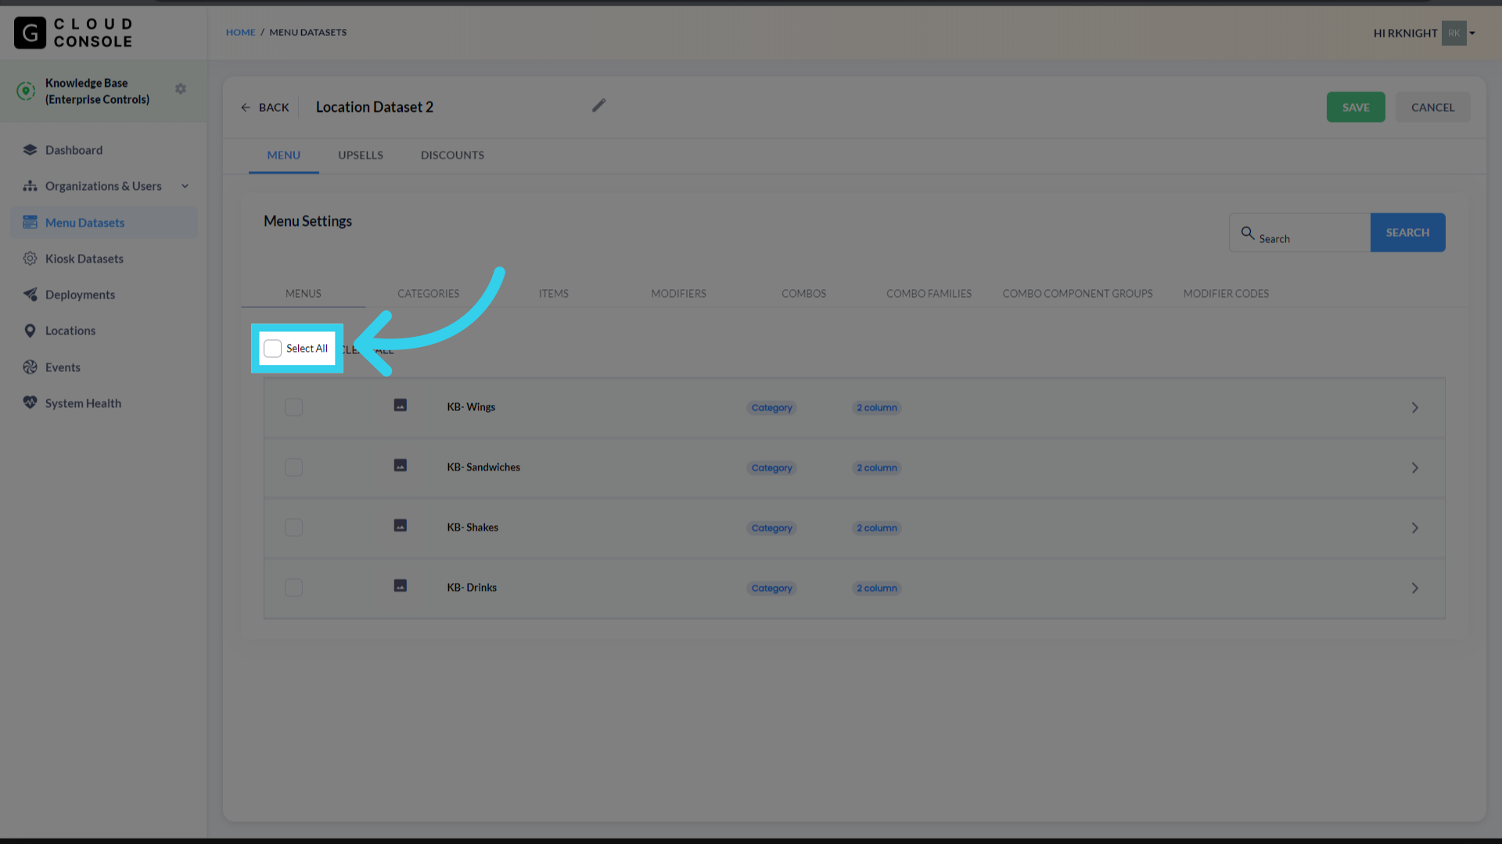Expand KB- Drinks row chevron

click(x=1414, y=588)
